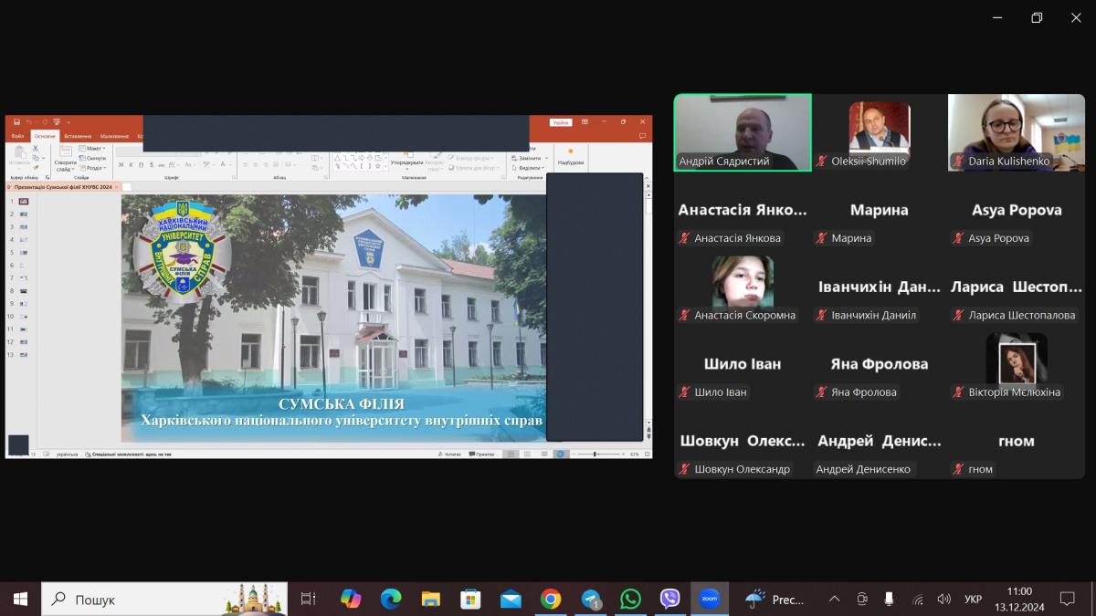Screen dimensions: 1096x616
Task: Open the Макет layout dropdown
Action: point(92,148)
